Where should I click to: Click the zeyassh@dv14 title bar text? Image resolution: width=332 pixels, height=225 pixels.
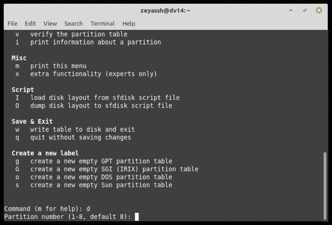[166, 10]
